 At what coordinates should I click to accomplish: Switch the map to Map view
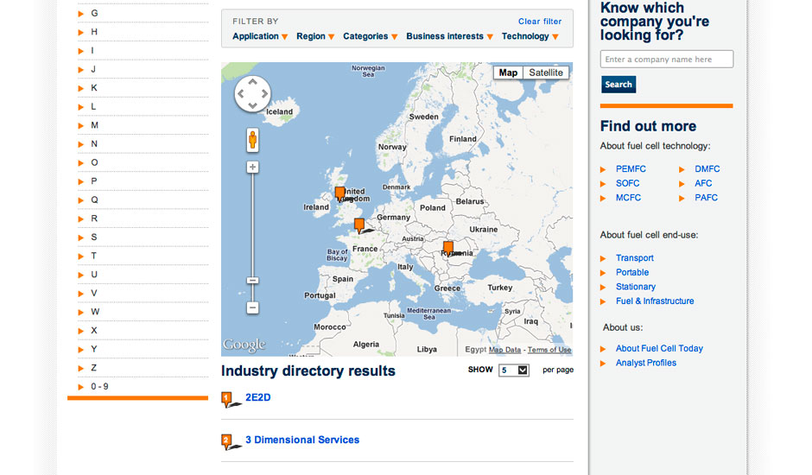tap(508, 73)
